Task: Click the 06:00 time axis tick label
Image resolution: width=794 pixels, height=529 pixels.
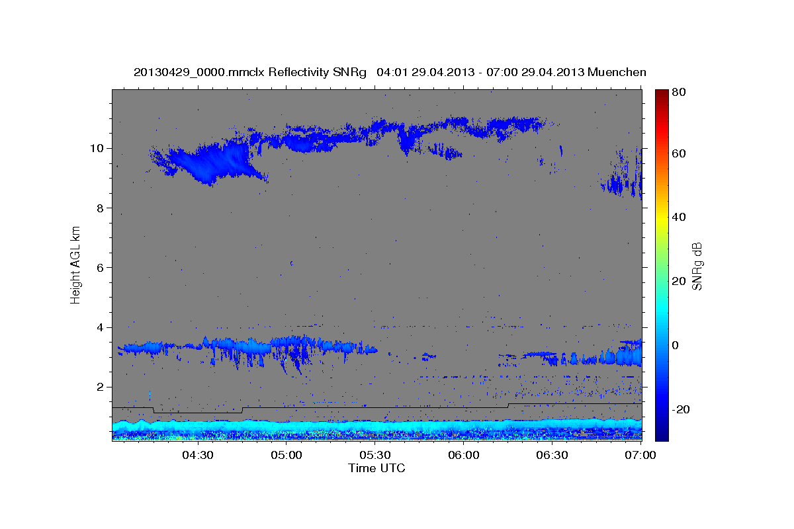Action: click(464, 455)
